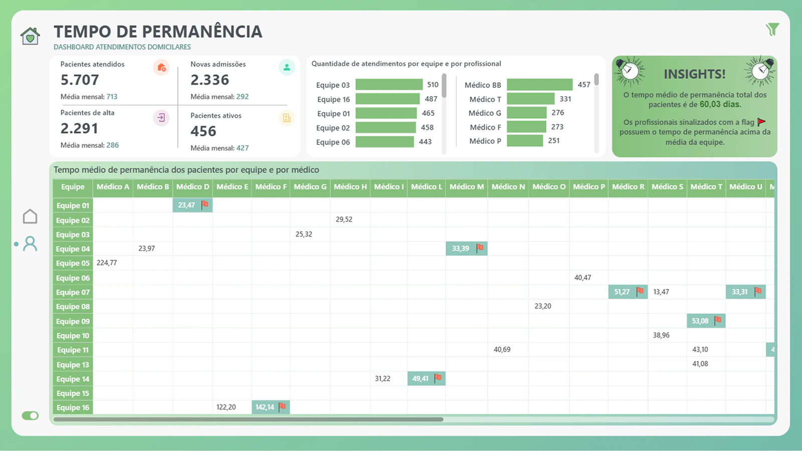Select the Médico T bar showing 331
Screen dimensions: 802x451
531,99
